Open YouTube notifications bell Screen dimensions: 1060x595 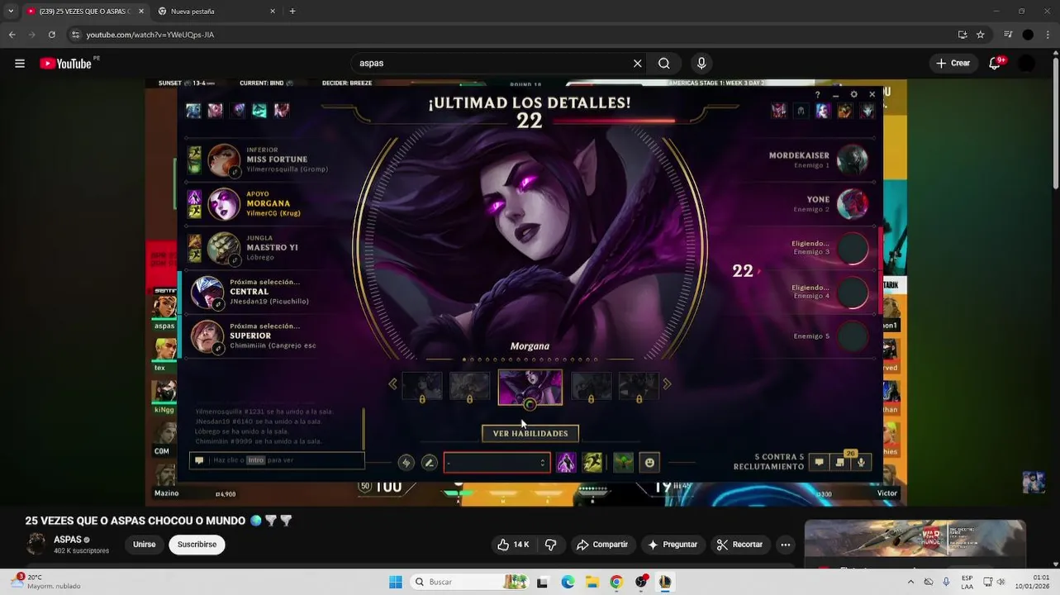pos(995,64)
